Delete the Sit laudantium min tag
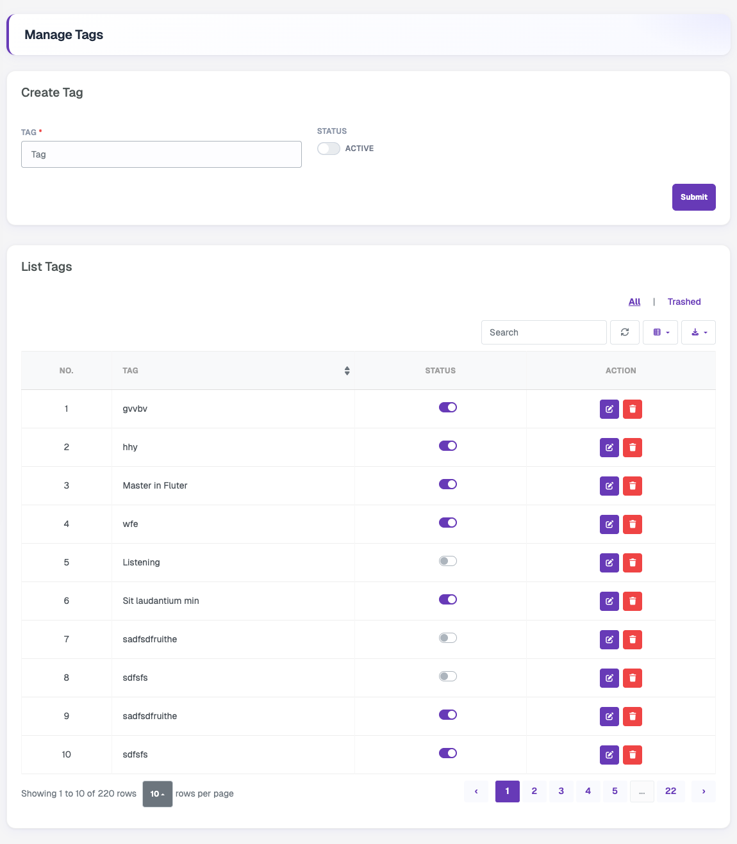The image size is (737, 844). [633, 601]
